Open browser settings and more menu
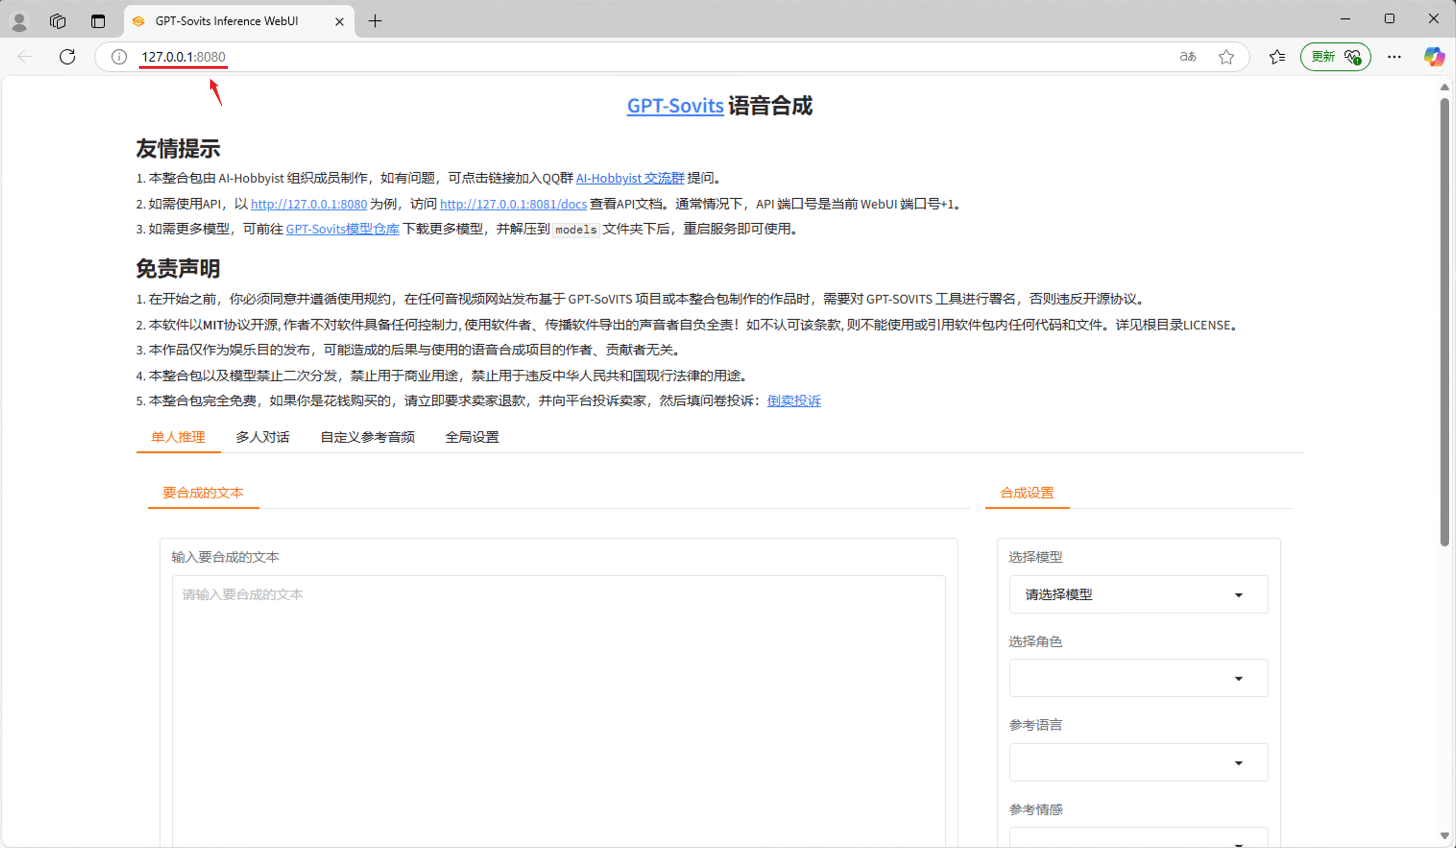The height and width of the screenshot is (848, 1456). point(1394,57)
